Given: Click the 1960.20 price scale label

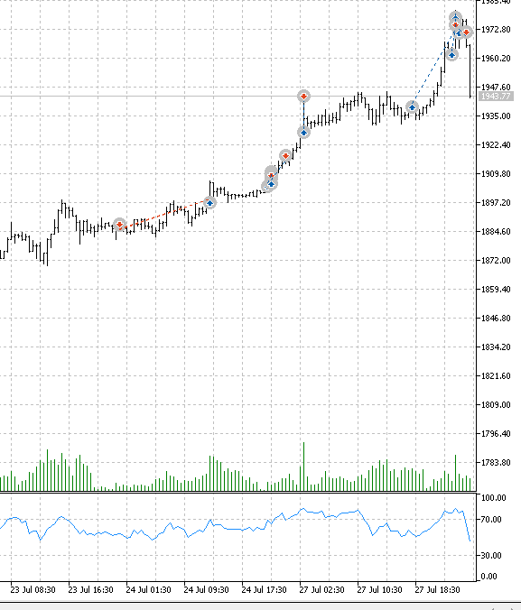Looking at the screenshot, I should 496,59.
